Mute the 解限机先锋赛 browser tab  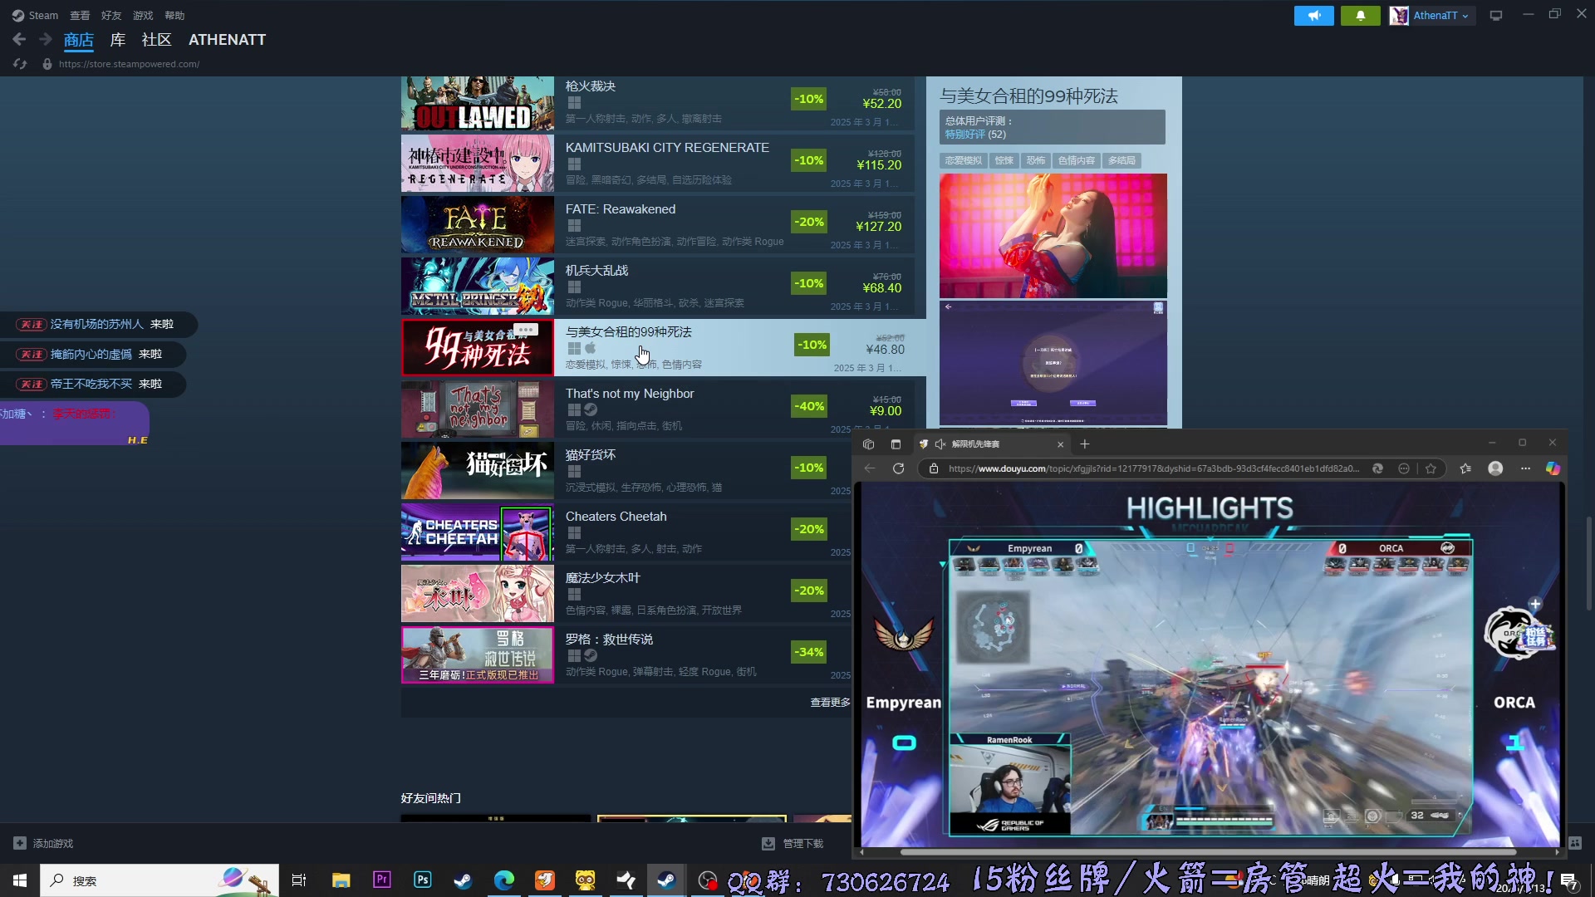pos(940,444)
